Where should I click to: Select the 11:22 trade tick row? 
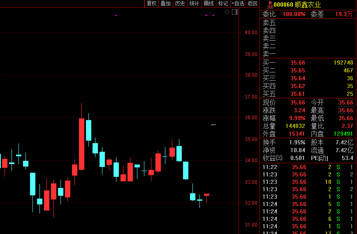click(x=308, y=167)
